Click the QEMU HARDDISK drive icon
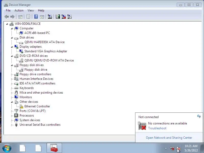The width and height of the screenshot is (204, 153). pyautogui.click(x=21, y=42)
